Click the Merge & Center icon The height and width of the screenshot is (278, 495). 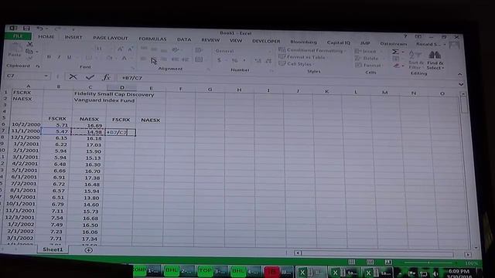pos(199,59)
